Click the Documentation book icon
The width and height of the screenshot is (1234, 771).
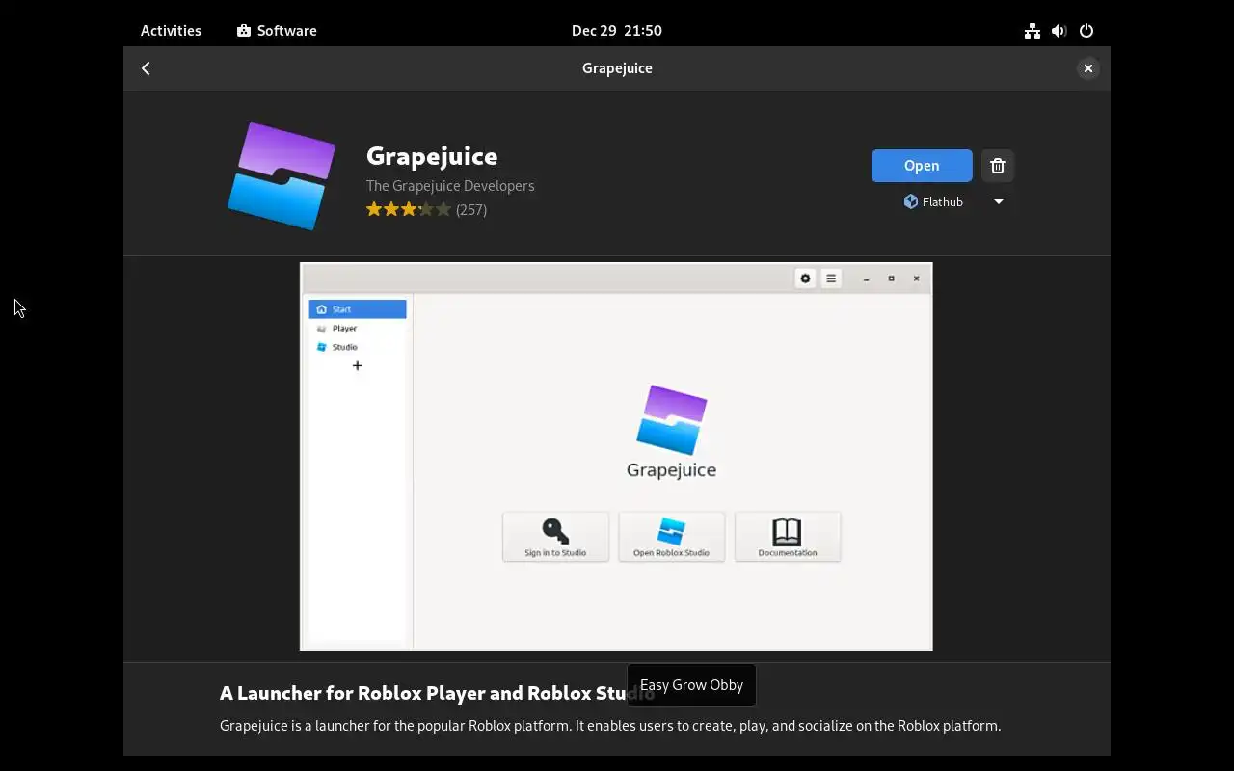(787, 531)
